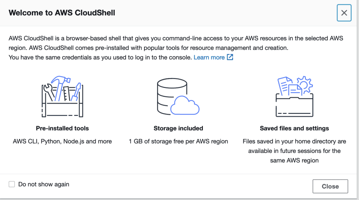Select the Storage included heading
This screenshot has width=359, height=200.
(x=178, y=128)
